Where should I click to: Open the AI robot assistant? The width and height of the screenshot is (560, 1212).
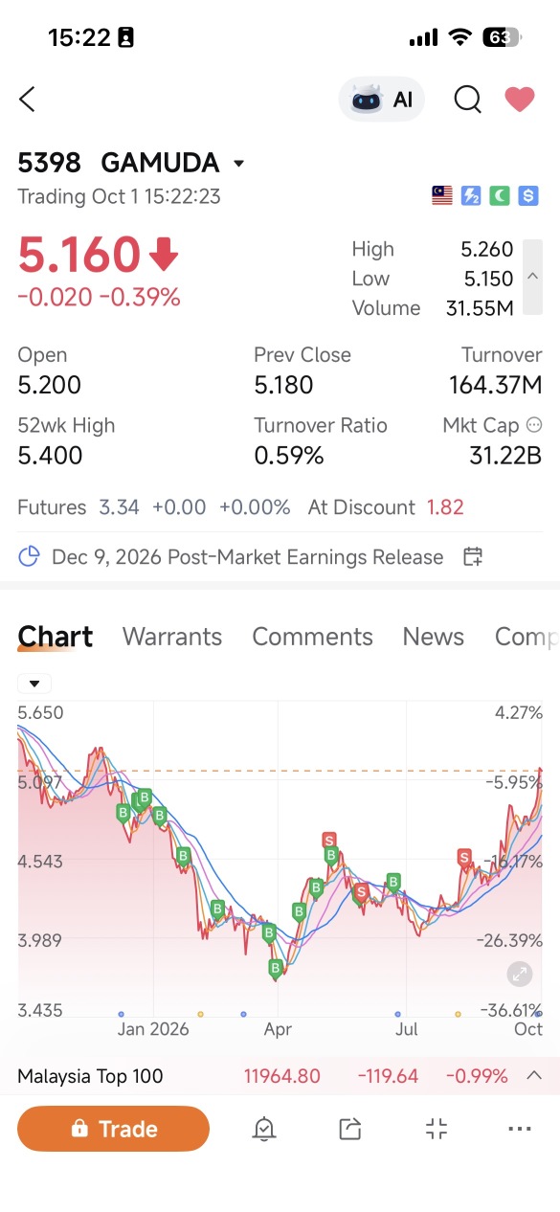(381, 99)
